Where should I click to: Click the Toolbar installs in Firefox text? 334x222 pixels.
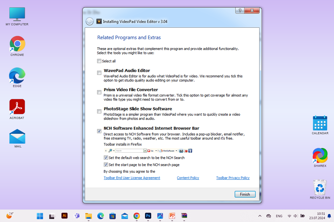[123, 144]
